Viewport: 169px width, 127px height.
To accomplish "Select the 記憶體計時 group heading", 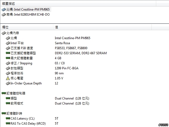I will click(14, 114).
